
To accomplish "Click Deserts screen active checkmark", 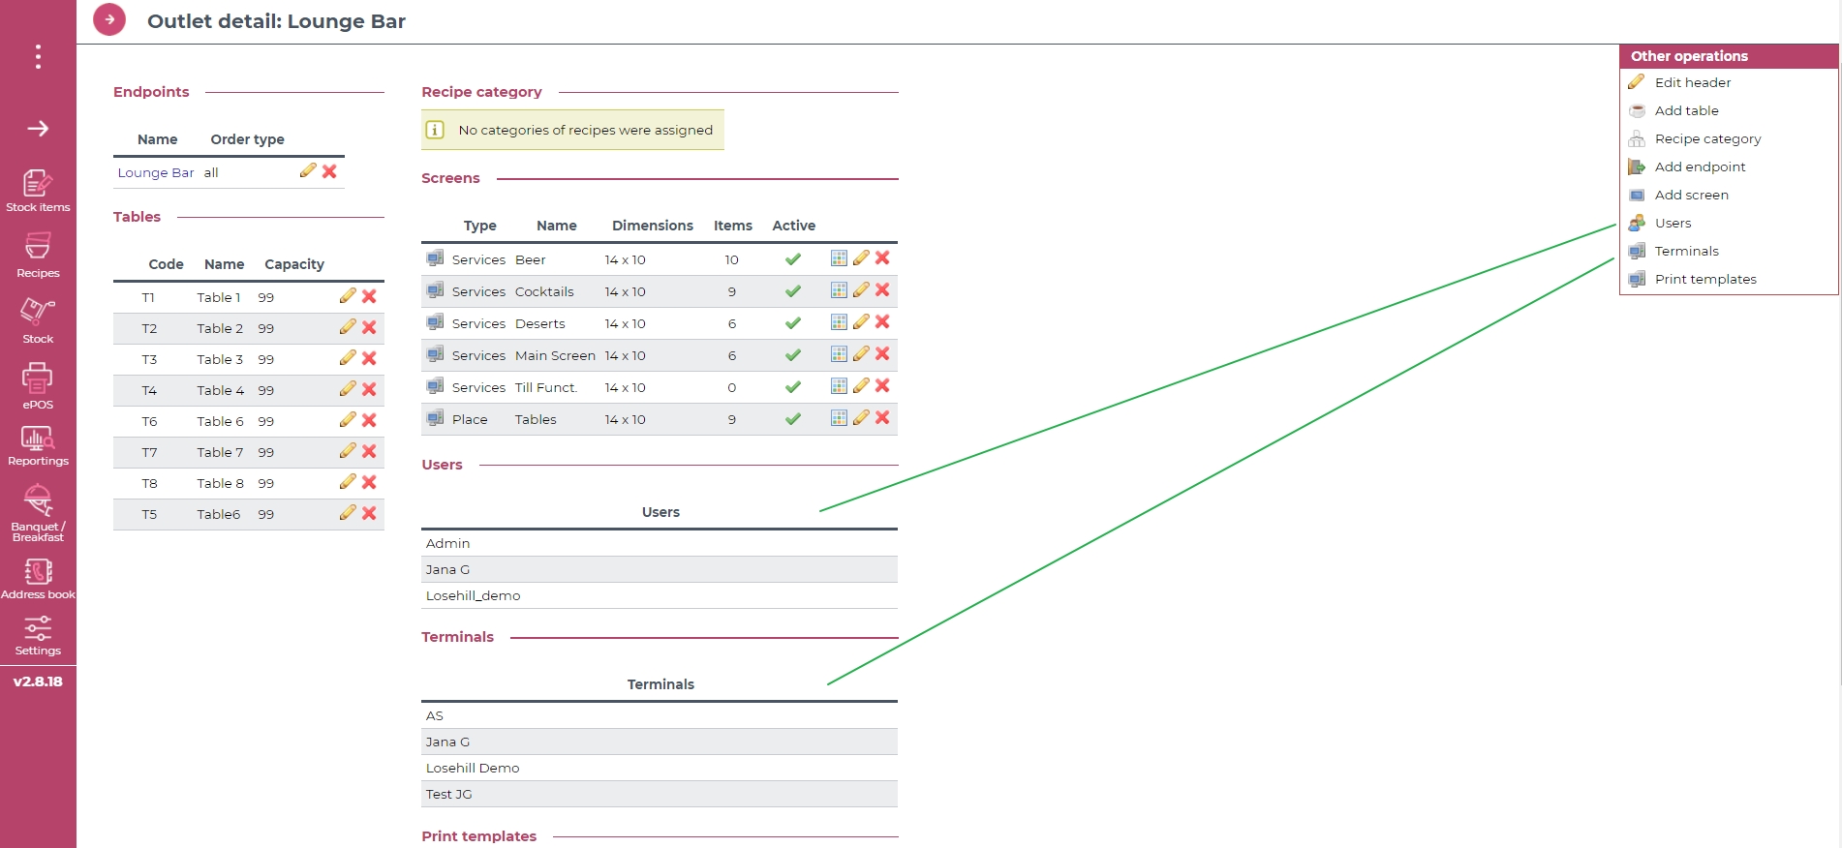I will pos(793,323).
